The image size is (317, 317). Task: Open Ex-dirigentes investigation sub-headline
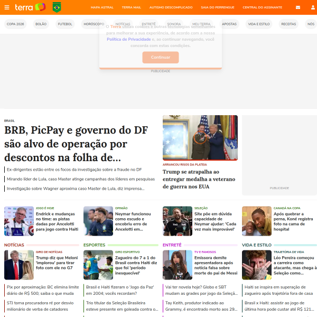coord(74,170)
